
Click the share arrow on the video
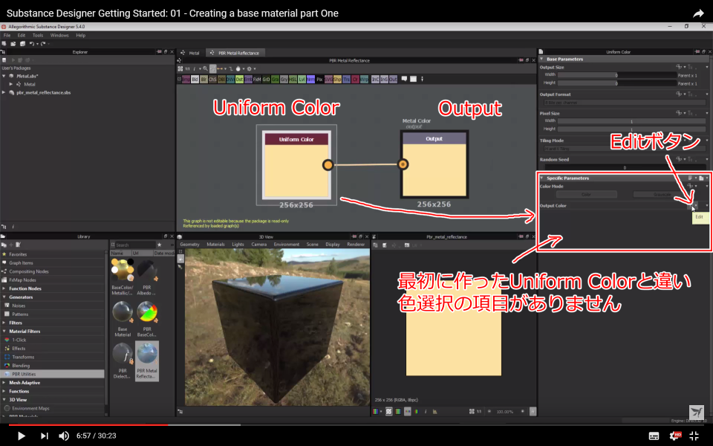coord(698,13)
